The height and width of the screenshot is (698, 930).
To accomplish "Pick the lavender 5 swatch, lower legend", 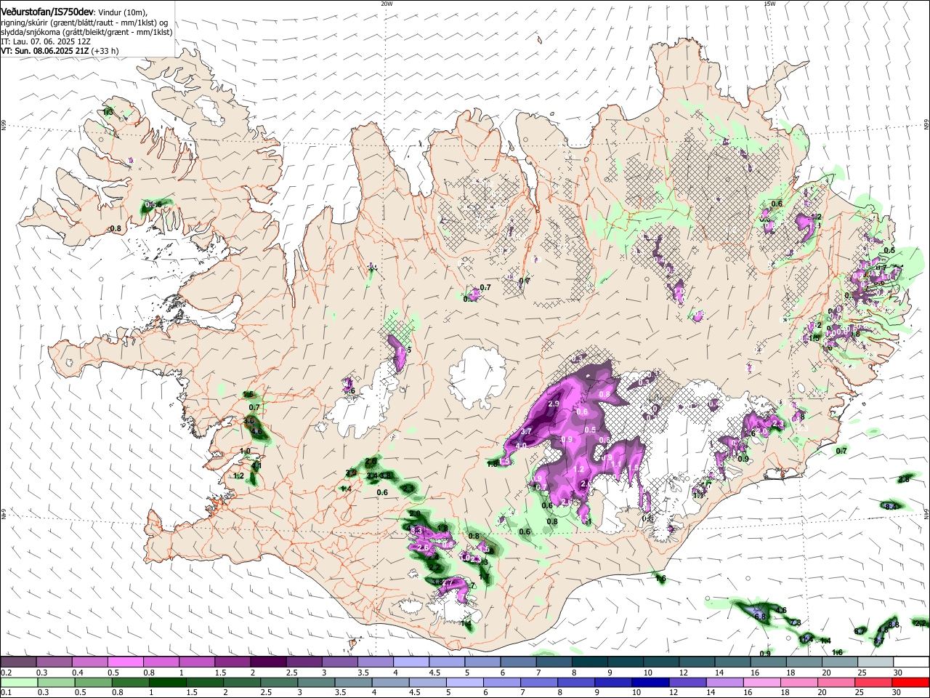I will (464, 682).
